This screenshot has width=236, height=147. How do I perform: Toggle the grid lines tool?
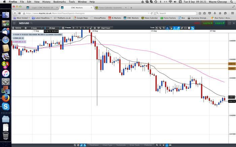167,28
